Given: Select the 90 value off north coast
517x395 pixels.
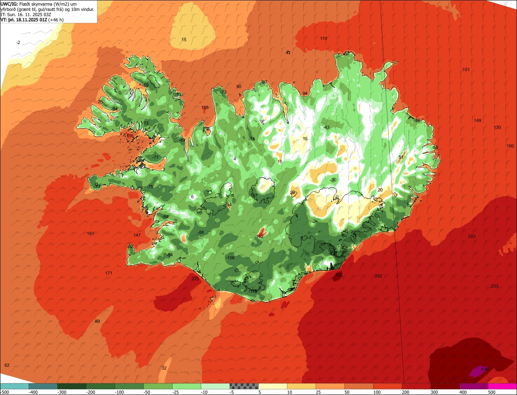Looking at the screenshot, I should tap(239, 87).
